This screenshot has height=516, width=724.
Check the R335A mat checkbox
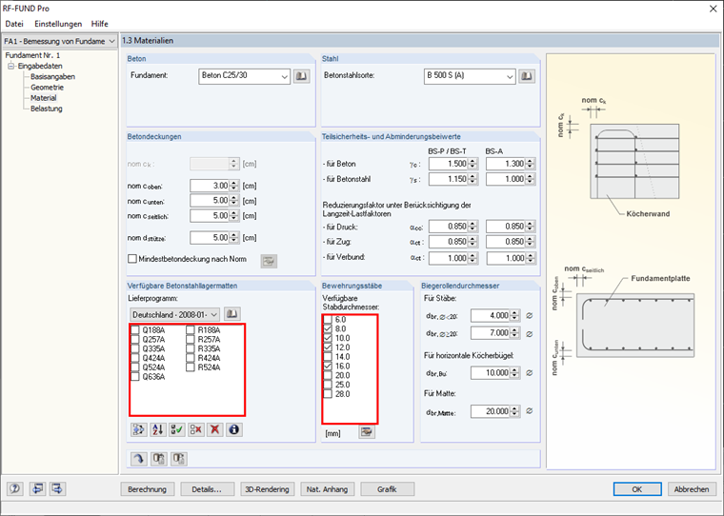191,348
